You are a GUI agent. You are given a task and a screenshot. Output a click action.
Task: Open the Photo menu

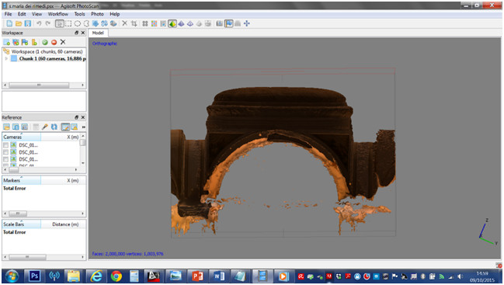pos(97,14)
